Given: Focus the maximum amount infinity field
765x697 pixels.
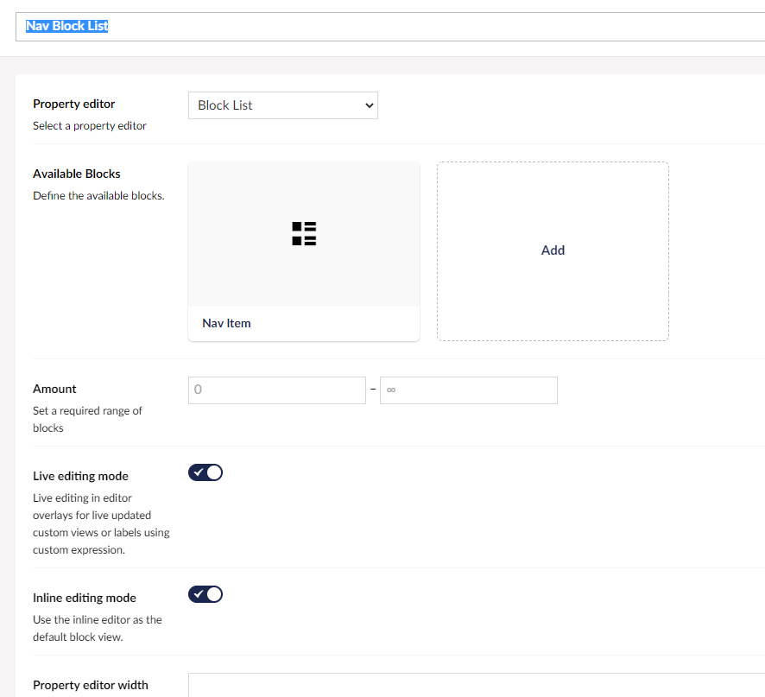Looking at the screenshot, I should coord(468,390).
